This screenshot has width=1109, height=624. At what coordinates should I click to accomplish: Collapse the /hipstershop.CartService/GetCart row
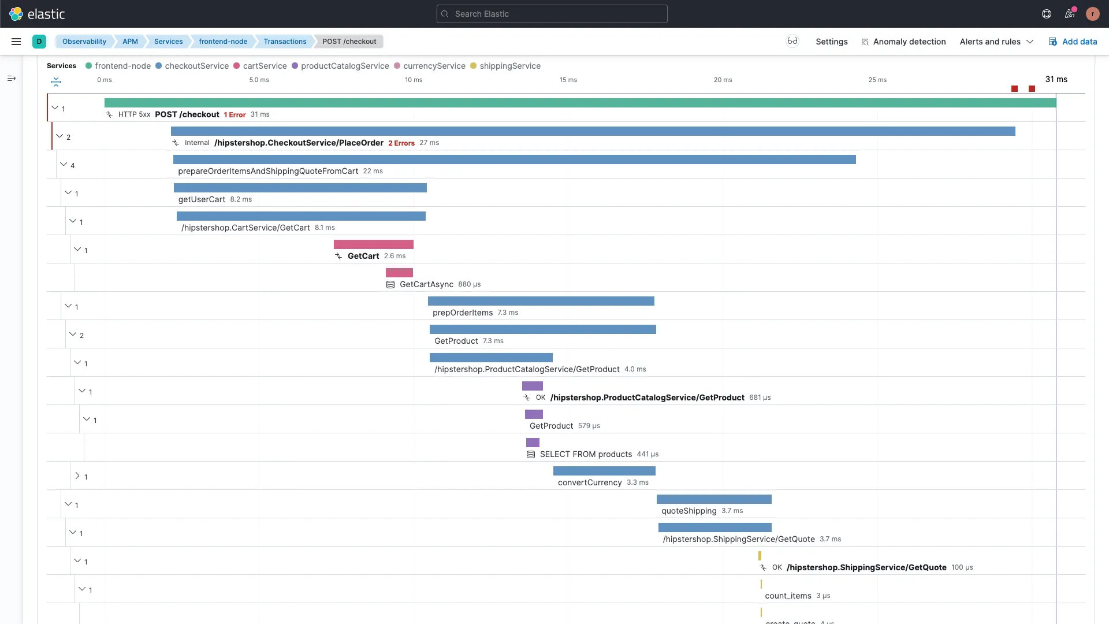pyautogui.click(x=72, y=221)
